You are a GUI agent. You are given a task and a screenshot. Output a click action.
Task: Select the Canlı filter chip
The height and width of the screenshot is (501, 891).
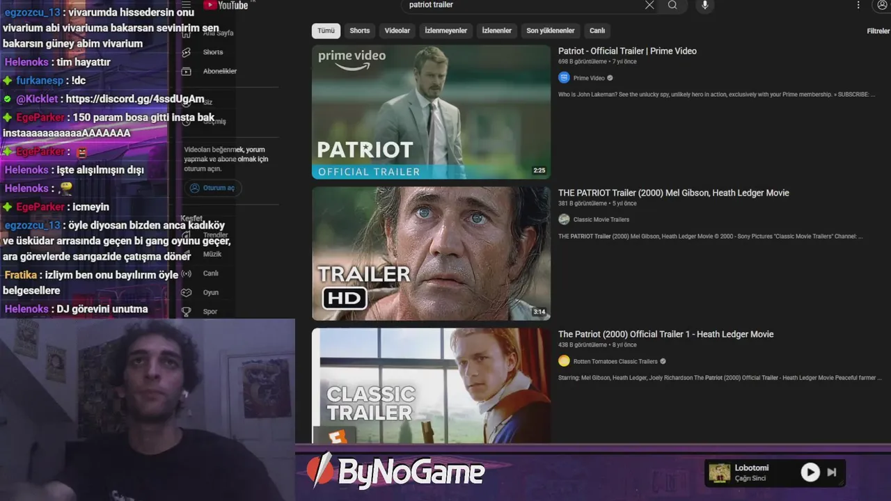[x=597, y=31]
